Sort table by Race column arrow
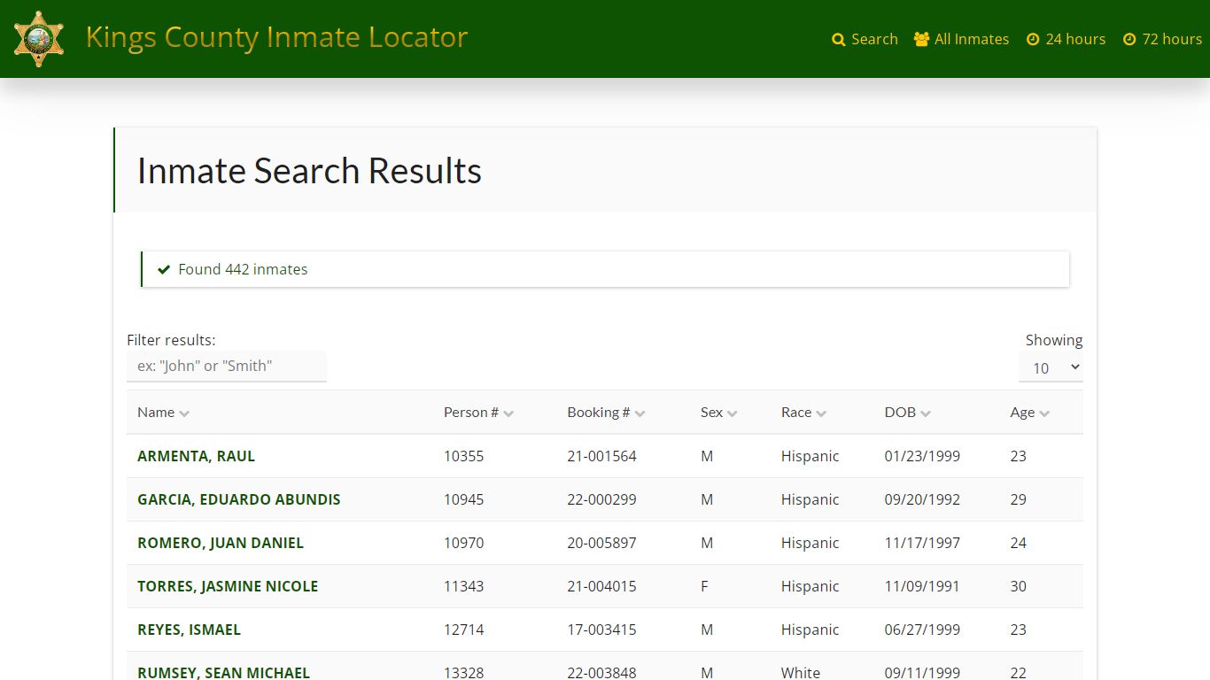Screen dimensions: 1210x680 821,413
